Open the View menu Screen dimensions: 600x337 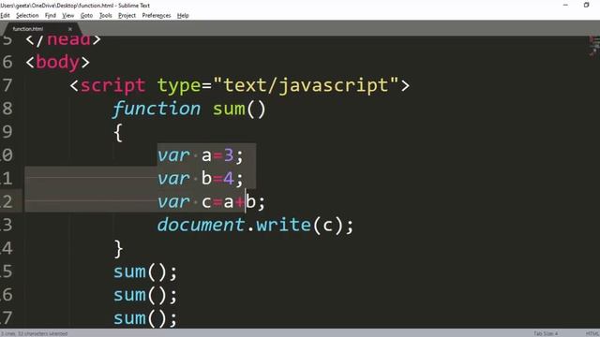[68, 16]
